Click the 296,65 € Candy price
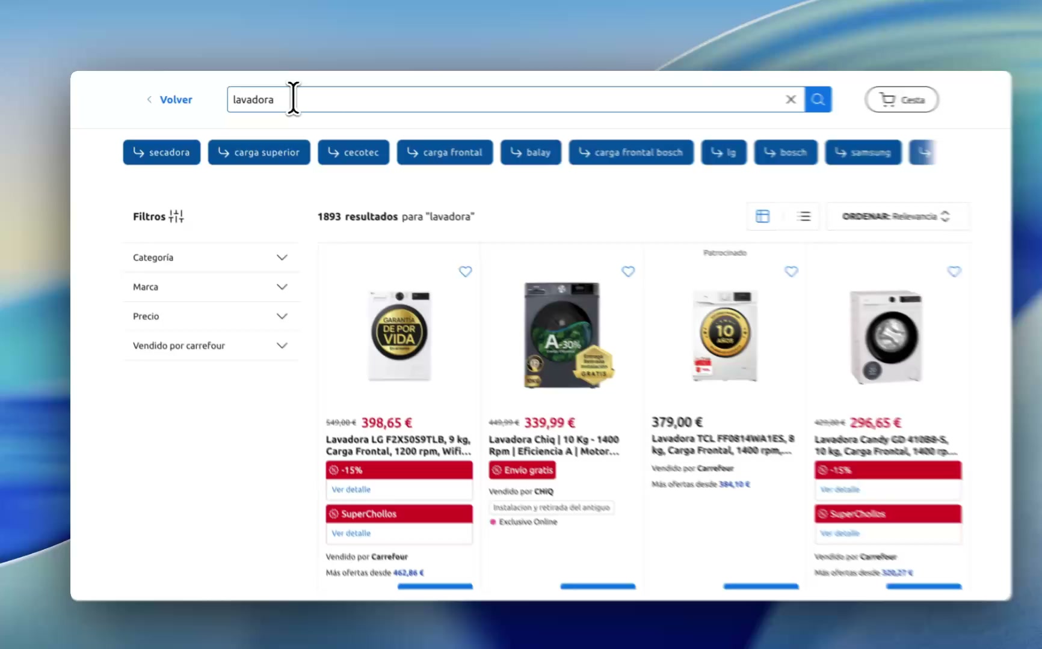 875,422
